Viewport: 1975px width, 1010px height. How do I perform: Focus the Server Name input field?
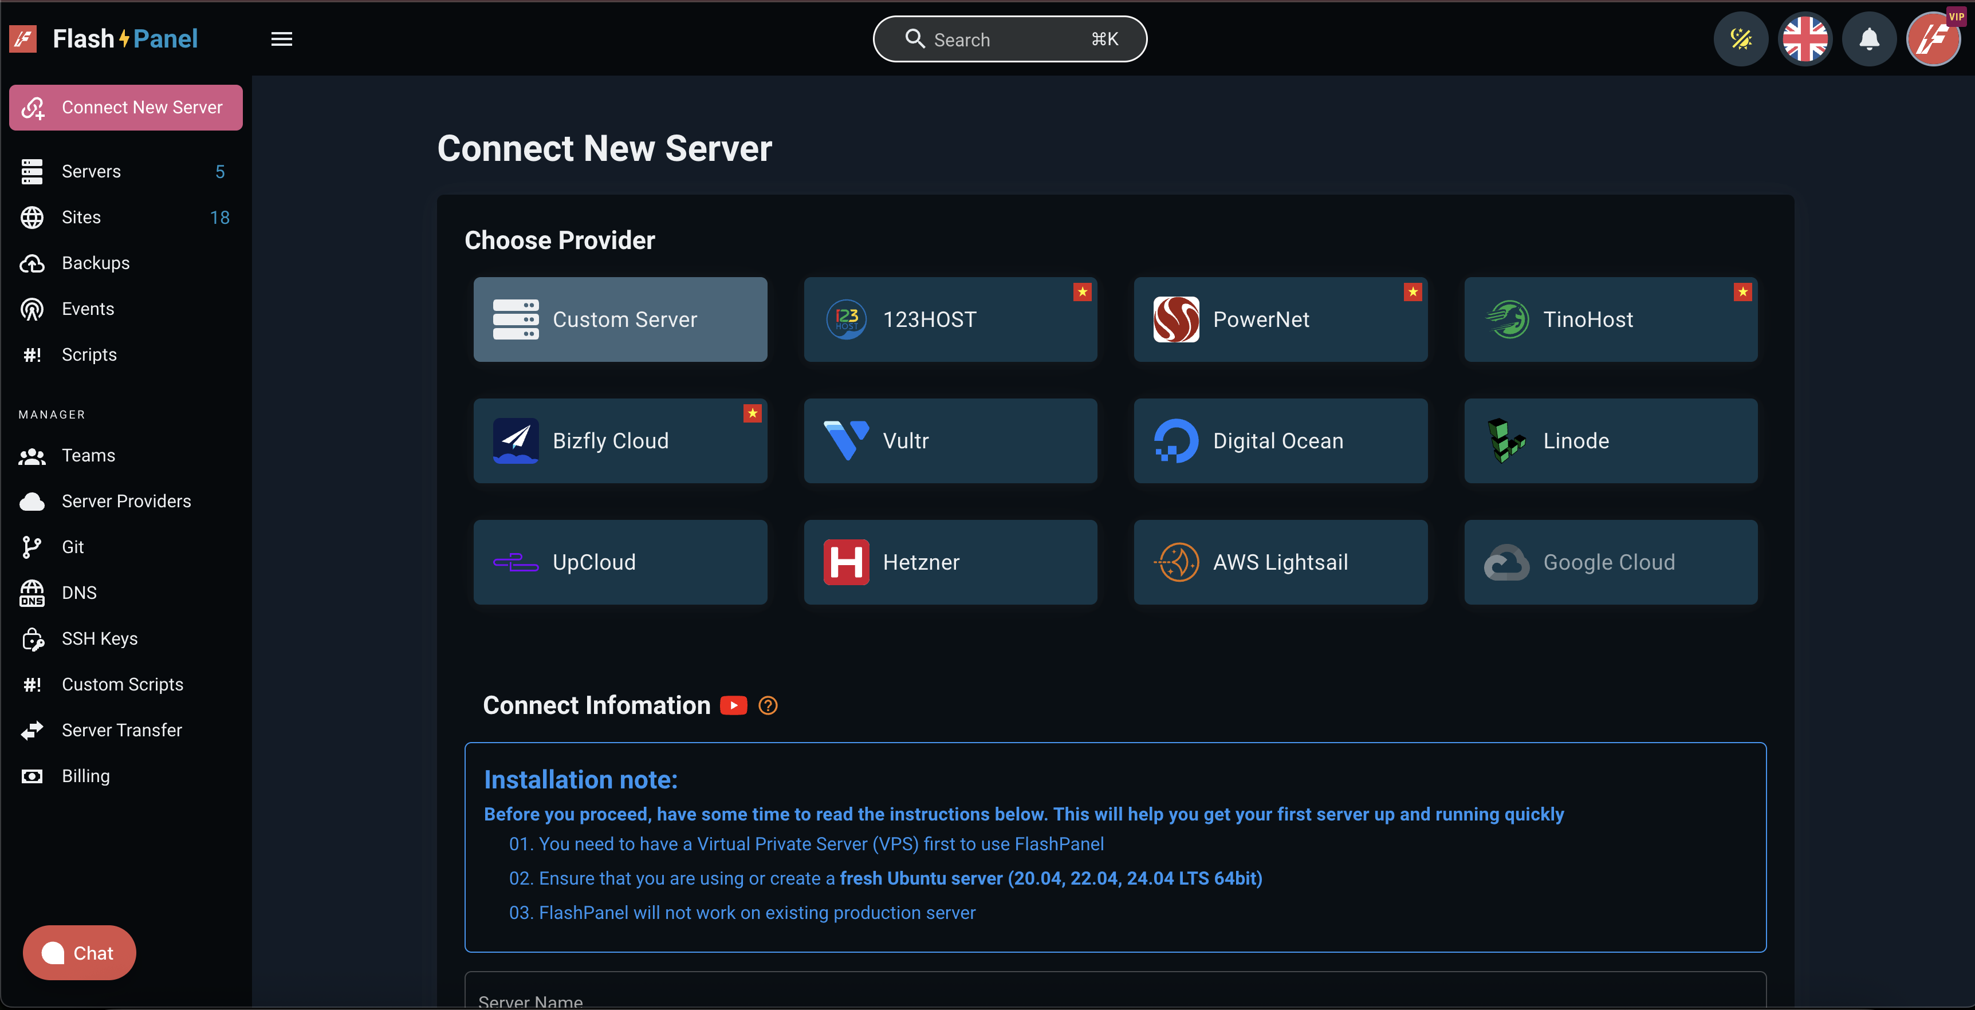(1115, 996)
